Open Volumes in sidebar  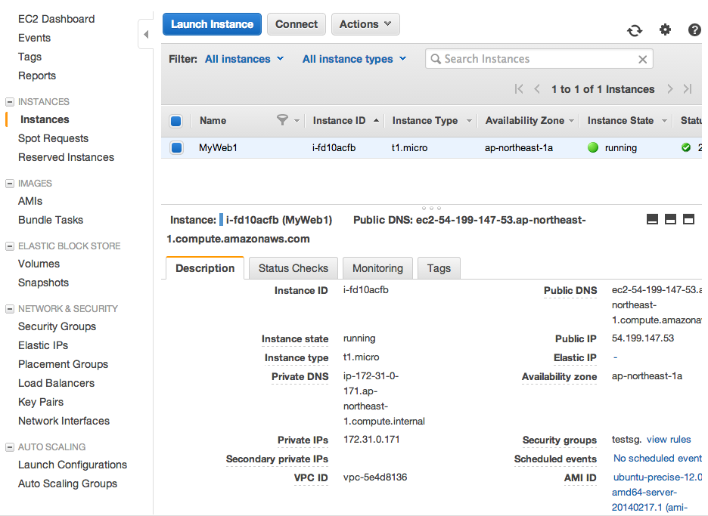(x=39, y=264)
